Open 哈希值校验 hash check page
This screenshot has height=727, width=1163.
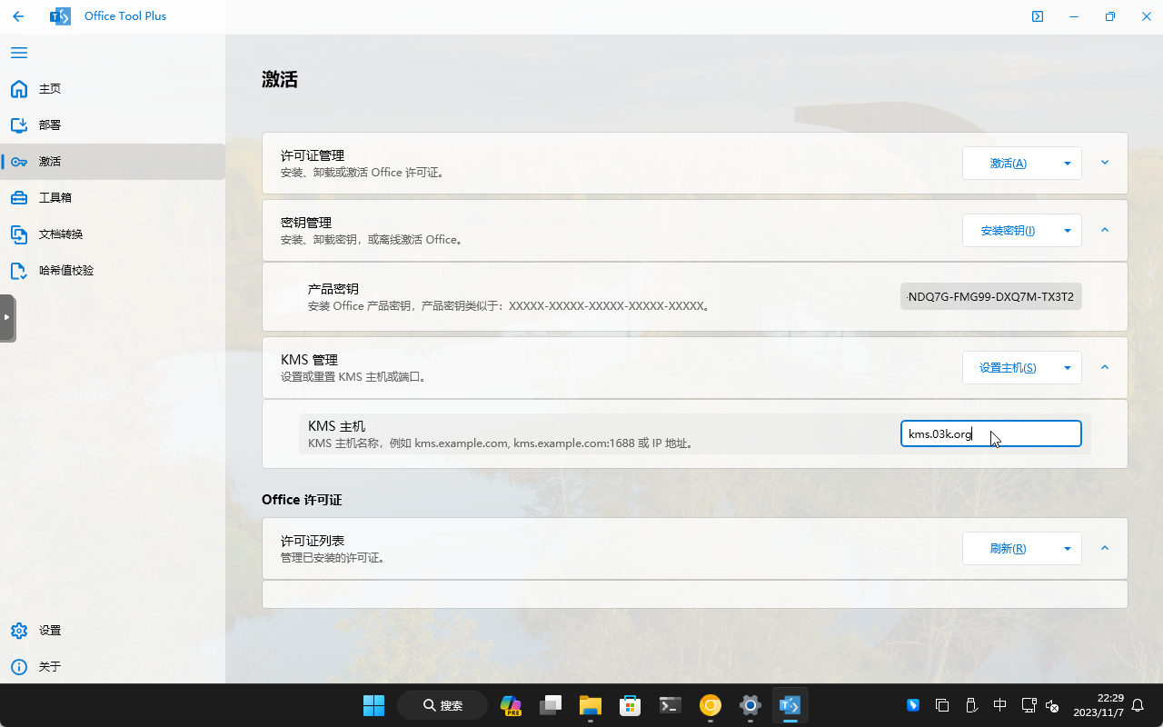[x=65, y=271]
